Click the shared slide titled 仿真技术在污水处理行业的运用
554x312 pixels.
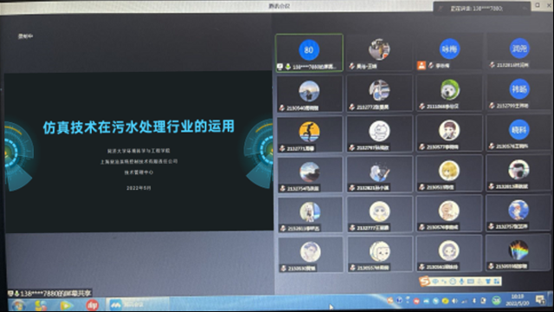point(138,153)
